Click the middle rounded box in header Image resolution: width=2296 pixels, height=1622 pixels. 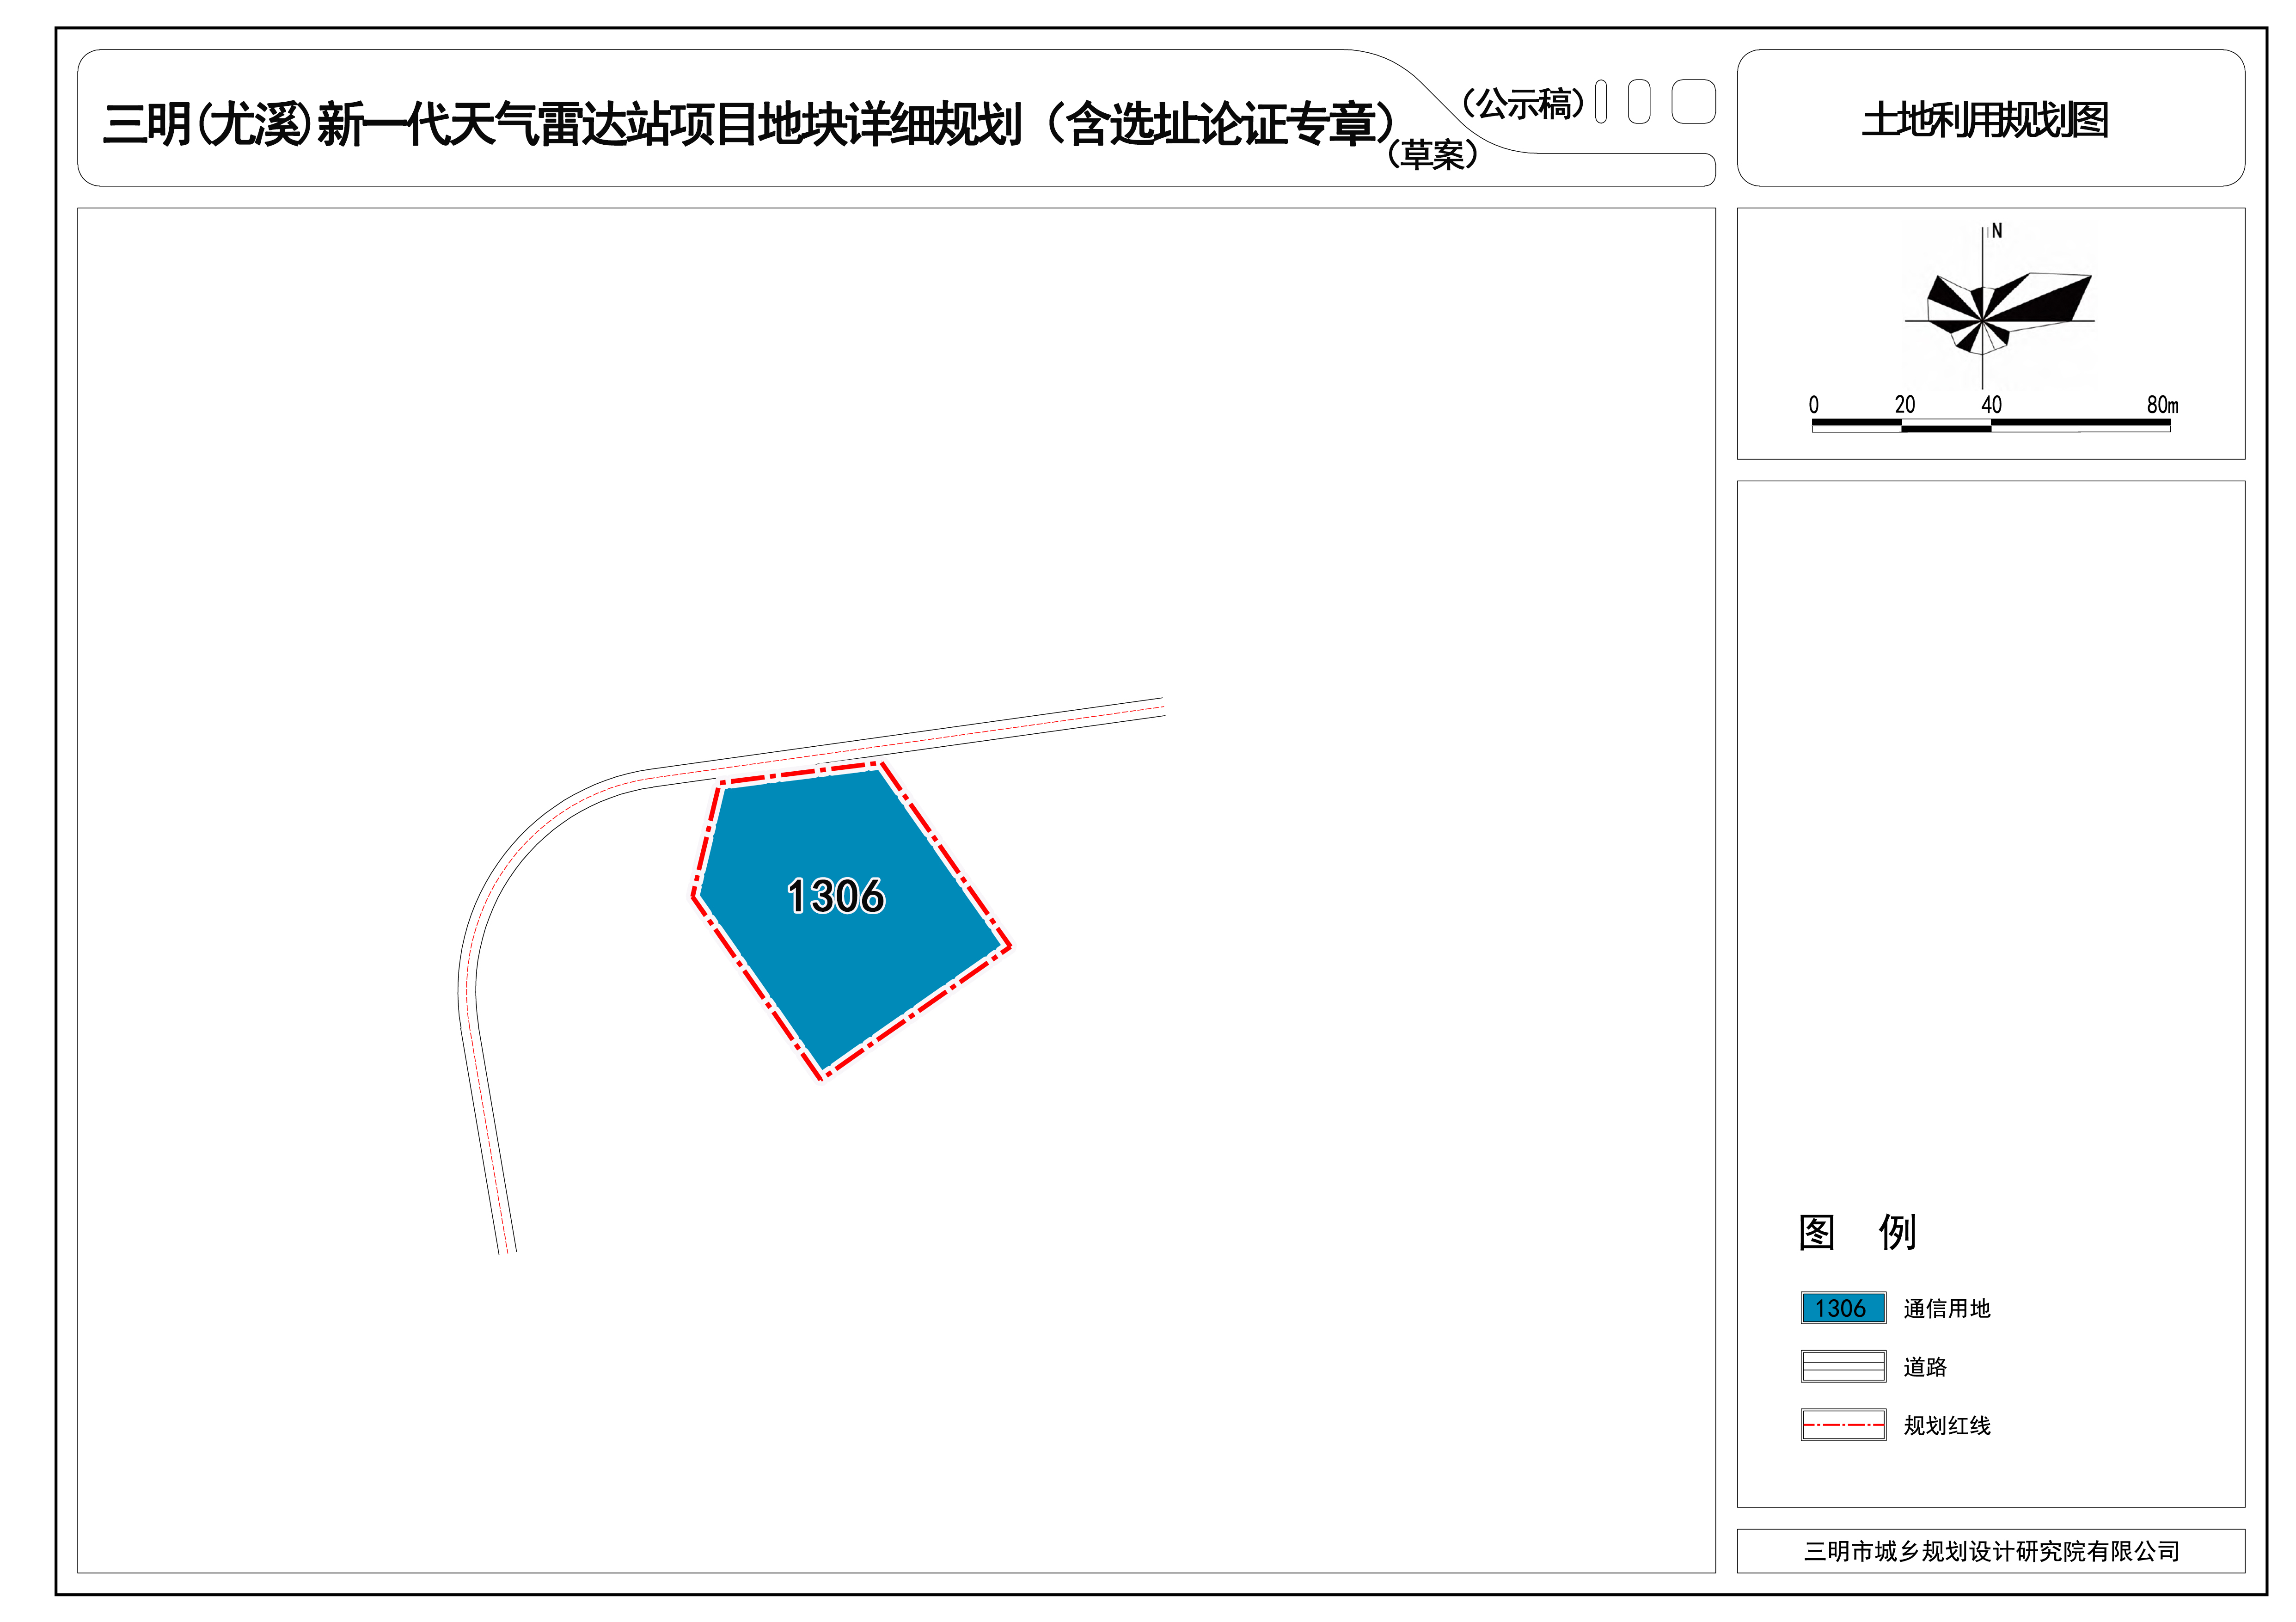[1639, 101]
